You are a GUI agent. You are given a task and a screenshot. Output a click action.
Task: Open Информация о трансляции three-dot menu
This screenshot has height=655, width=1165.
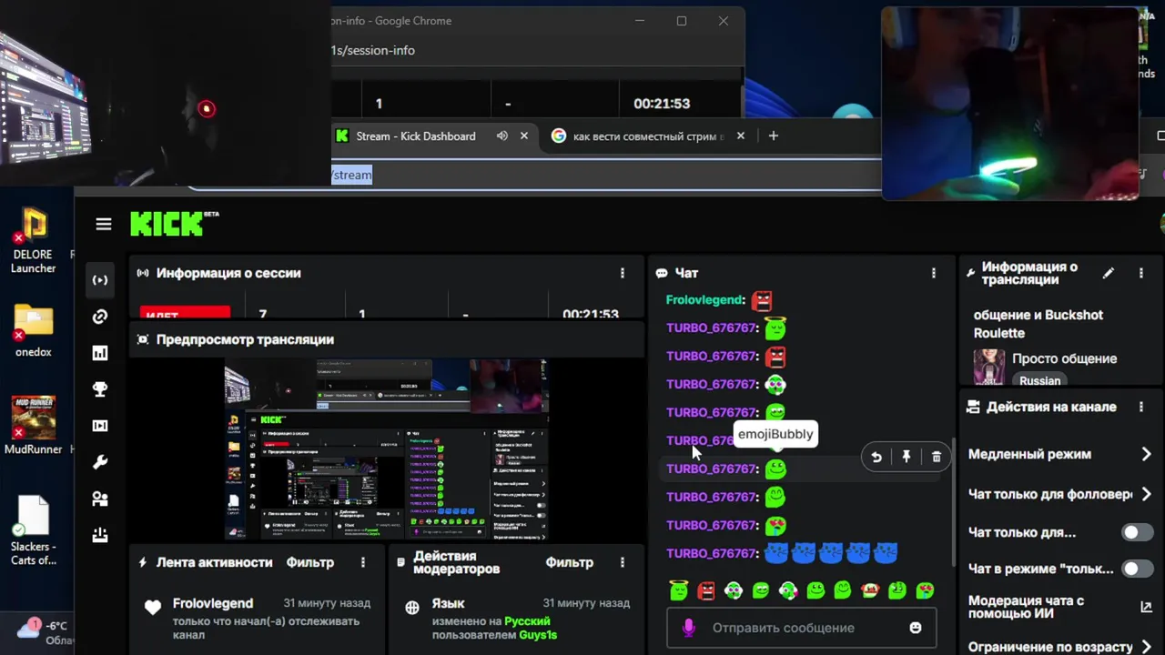(1141, 273)
